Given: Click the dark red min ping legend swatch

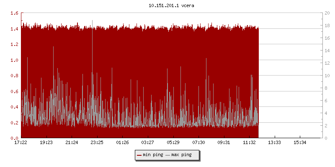Looking at the screenshot, I should coord(139,155).
